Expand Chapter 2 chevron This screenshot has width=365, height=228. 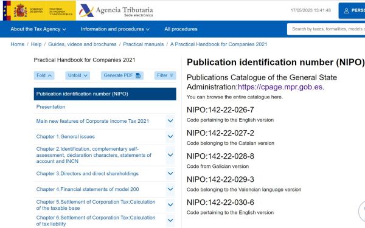point(170,155)
